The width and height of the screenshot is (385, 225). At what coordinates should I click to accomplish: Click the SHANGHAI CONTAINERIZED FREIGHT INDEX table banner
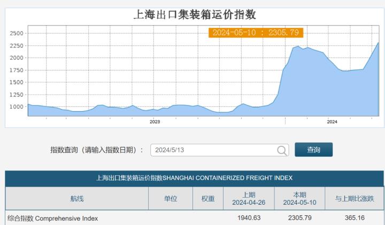coord(194,178)
